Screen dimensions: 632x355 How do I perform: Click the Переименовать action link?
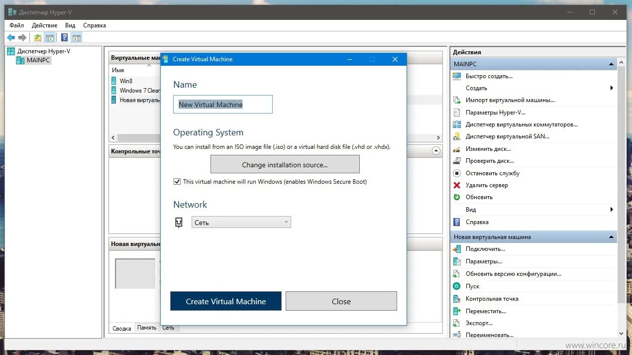click(x=490, y=335)
